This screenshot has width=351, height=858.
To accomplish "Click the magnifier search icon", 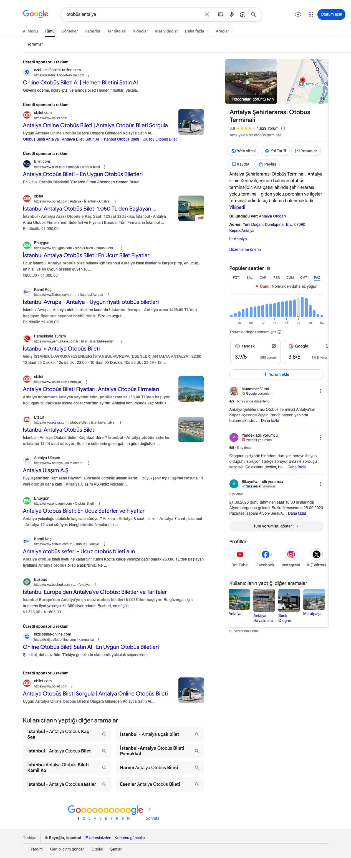I will pyautogui.click(x=254, y=14).
